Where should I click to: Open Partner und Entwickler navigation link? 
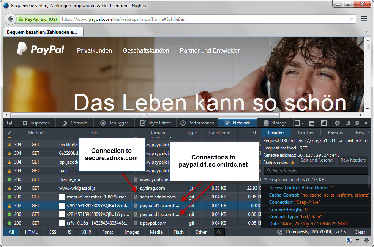coord(210,50)
